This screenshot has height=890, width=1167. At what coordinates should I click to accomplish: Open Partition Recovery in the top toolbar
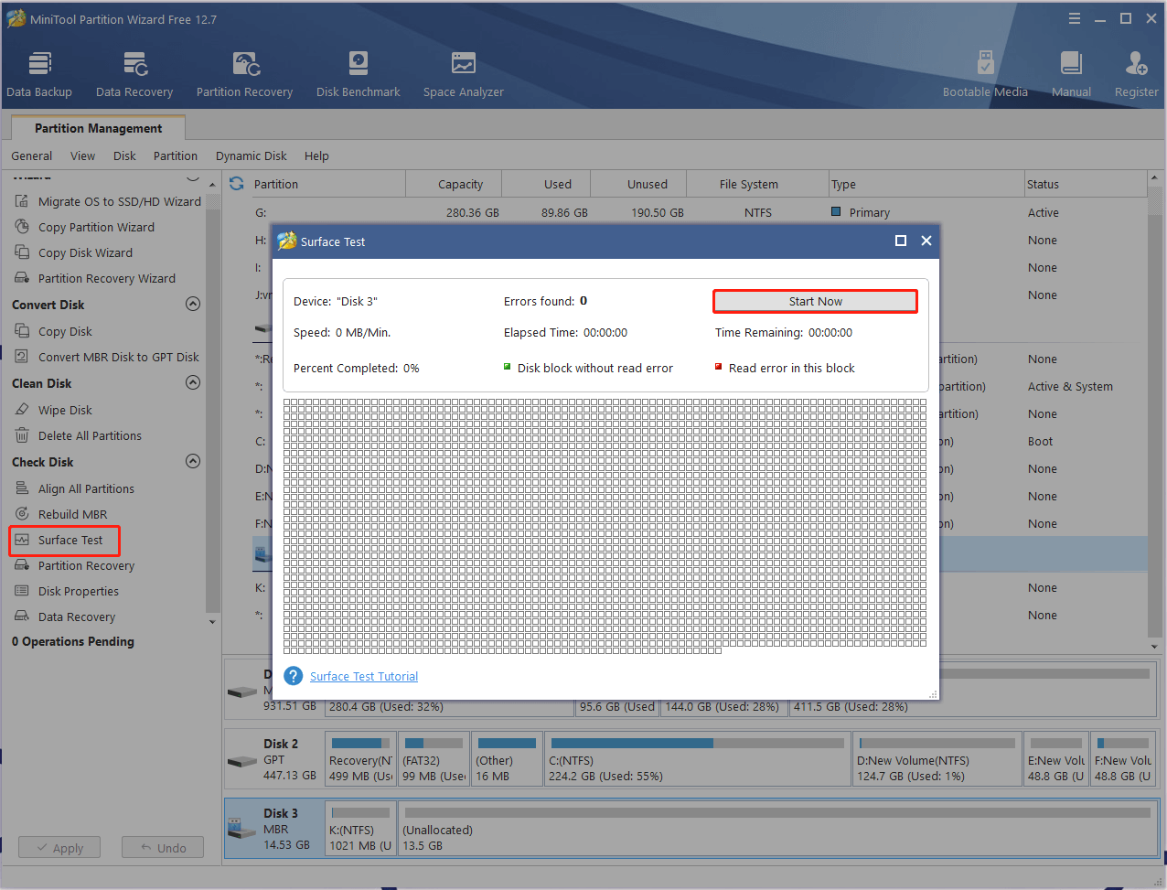(x=244, y=74)
